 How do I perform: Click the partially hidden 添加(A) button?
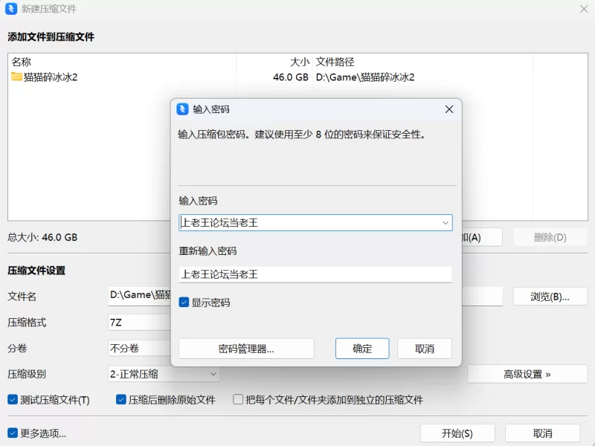click(482, 237)
